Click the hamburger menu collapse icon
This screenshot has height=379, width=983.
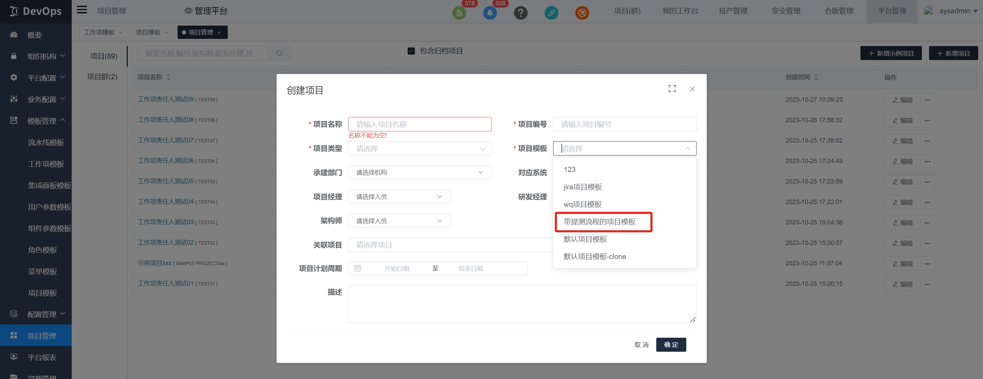click(x=82, y=10)
